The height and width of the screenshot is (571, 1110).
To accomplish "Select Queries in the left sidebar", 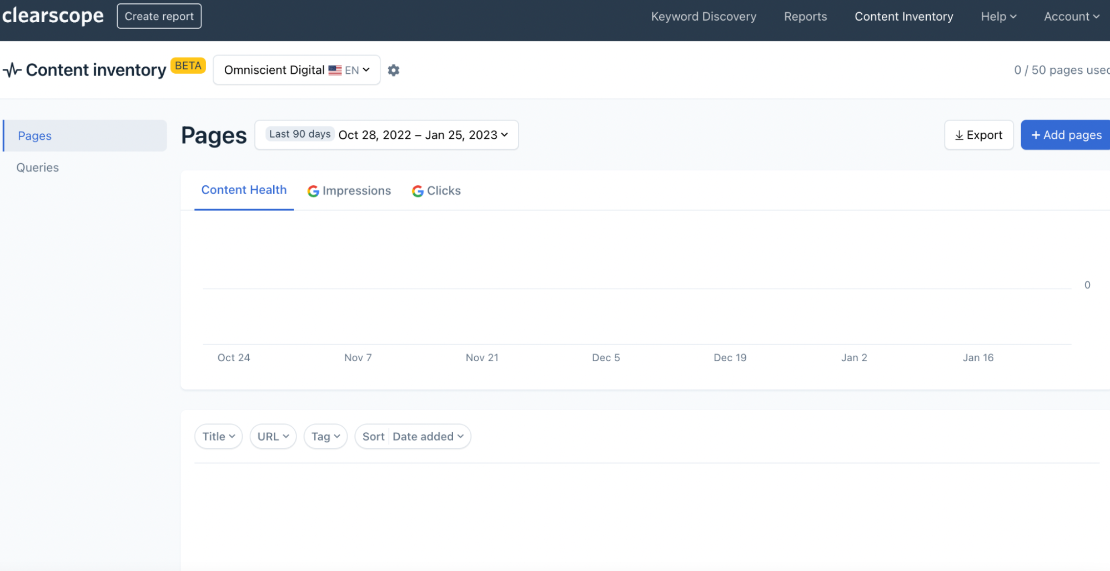I will [37, 167].
